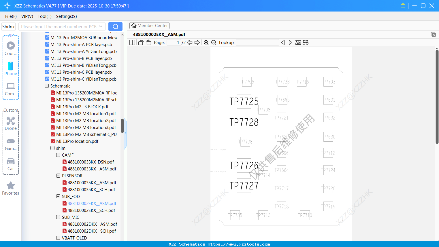Select the Drone category icon
This screenshot has width=439, height=247.
click(11, 123)
